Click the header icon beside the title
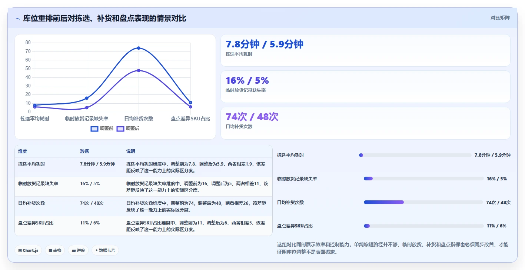The width and height of the screenshot is (525, 270). [17, 19]
